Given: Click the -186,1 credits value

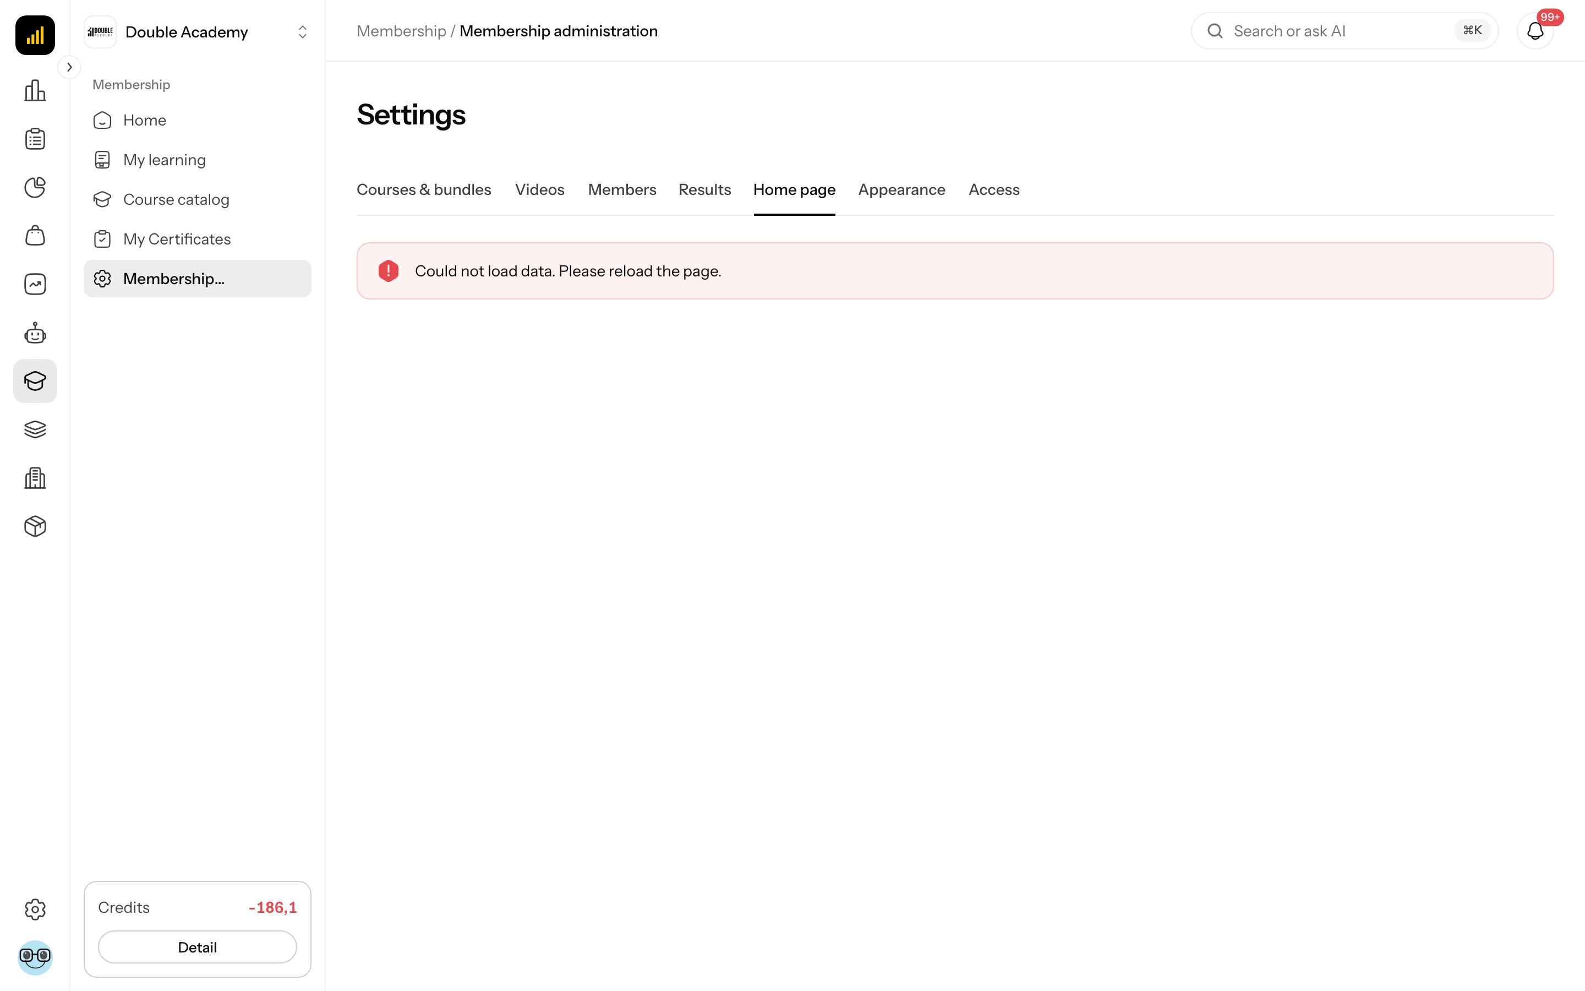Looking at the screenshot, I should click(x=272, y=907).
